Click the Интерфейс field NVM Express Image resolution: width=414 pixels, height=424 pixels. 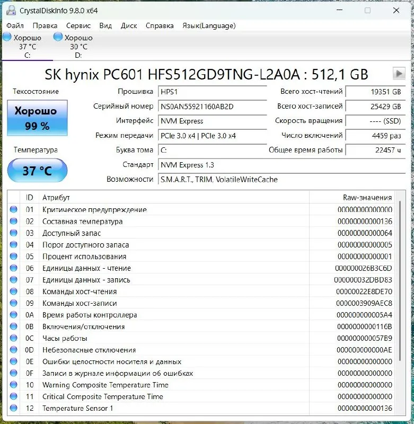212,121
